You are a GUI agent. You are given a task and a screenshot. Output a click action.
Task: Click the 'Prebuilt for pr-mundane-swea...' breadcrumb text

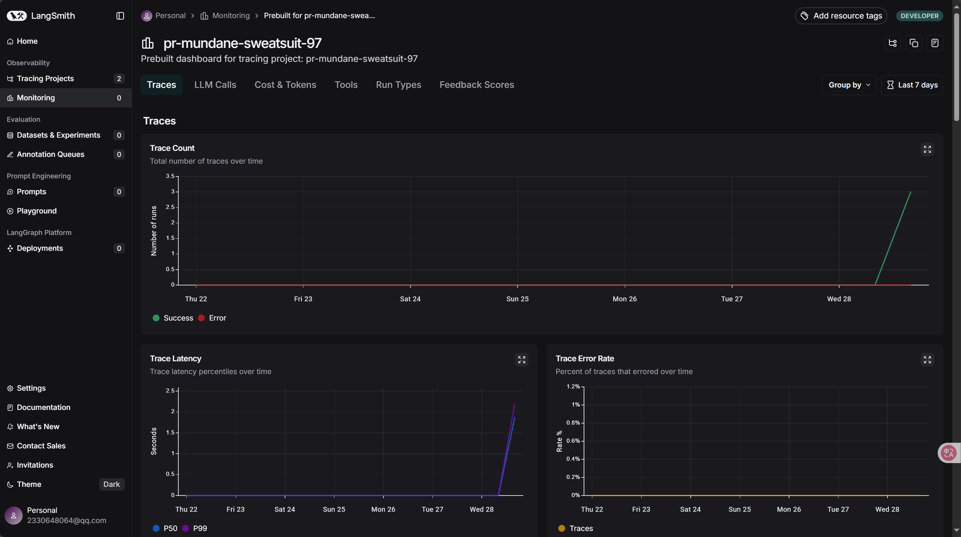coord(319,15)
